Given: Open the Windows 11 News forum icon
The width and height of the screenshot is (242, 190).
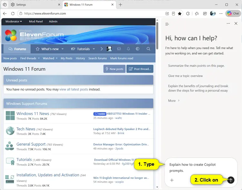Looking at the screenshot, I should coord(10,115).
